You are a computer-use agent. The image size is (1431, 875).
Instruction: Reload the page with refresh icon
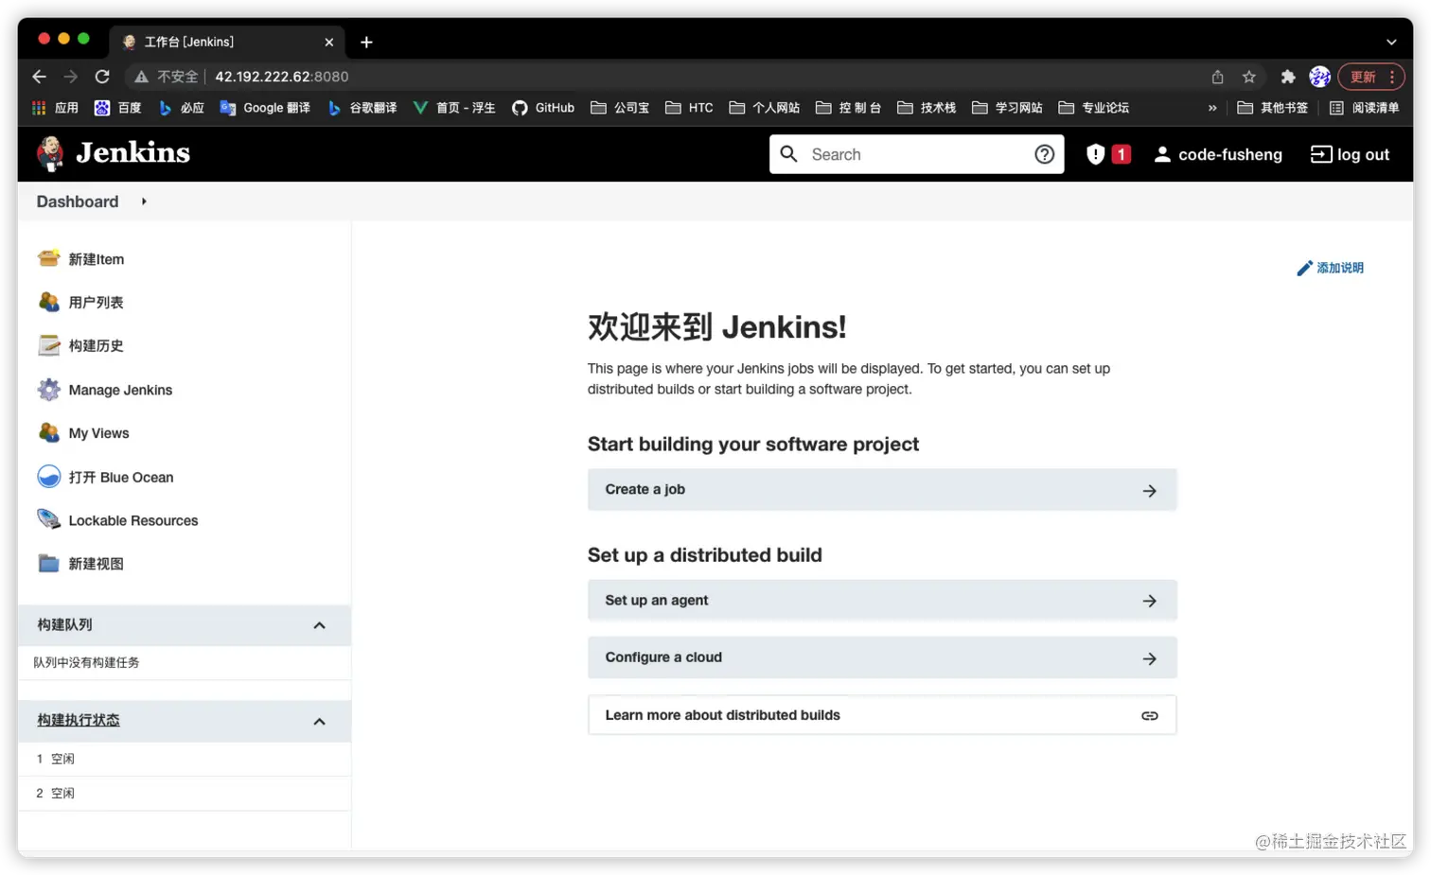point(102,77)
